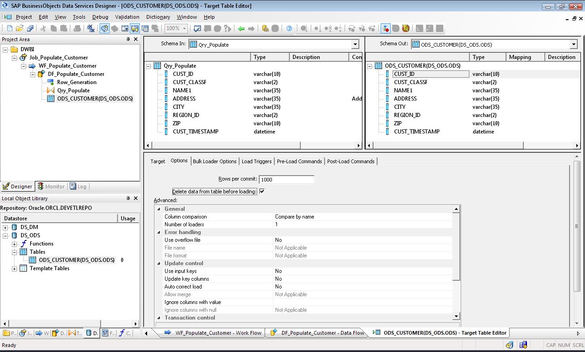Click the status bar icon next to CAP
This screenshot has width=585, height=352.
pos(523,345)
